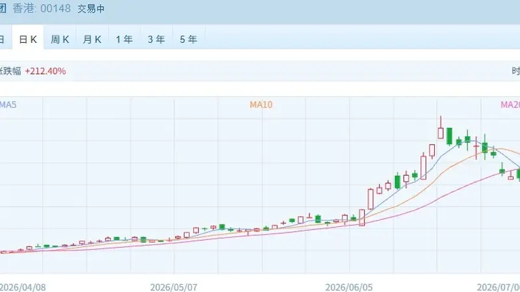Click the MA10 legend label
The image size is (520, 292).
(x=261, y=104)
